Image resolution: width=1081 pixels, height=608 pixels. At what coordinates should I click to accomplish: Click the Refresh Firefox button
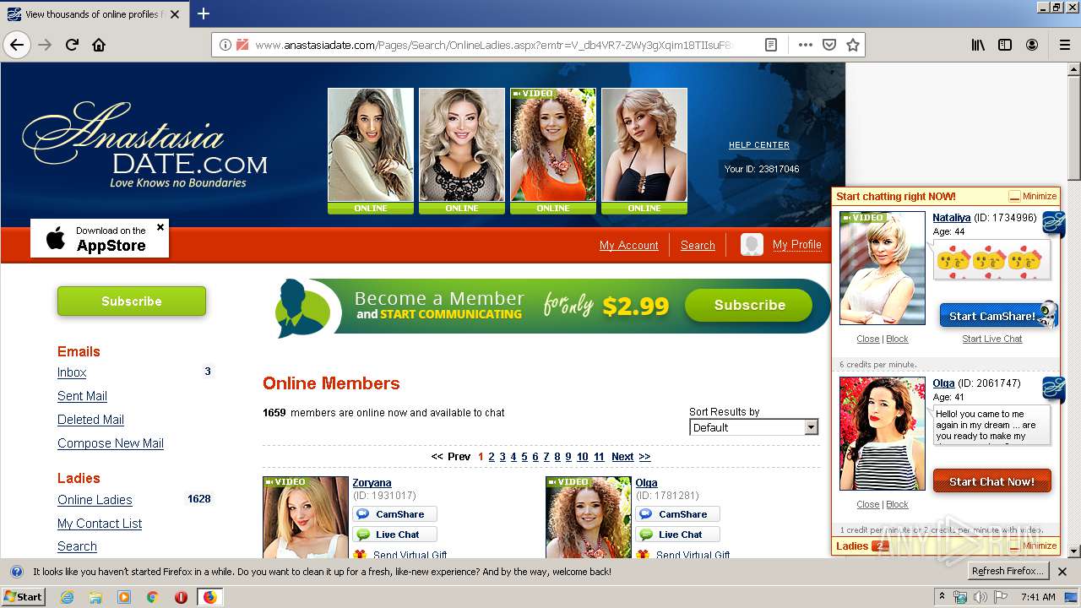point(1008,572)
